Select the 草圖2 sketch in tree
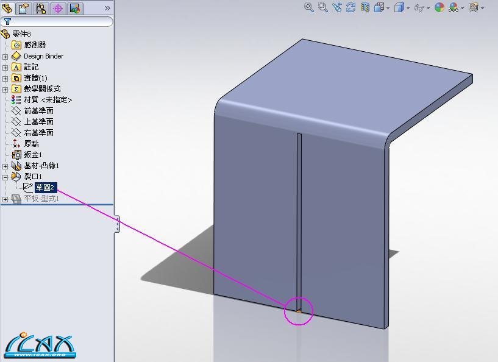Image resolution: width=498 pixels, height=362 pixels. [x=45, y=188]
